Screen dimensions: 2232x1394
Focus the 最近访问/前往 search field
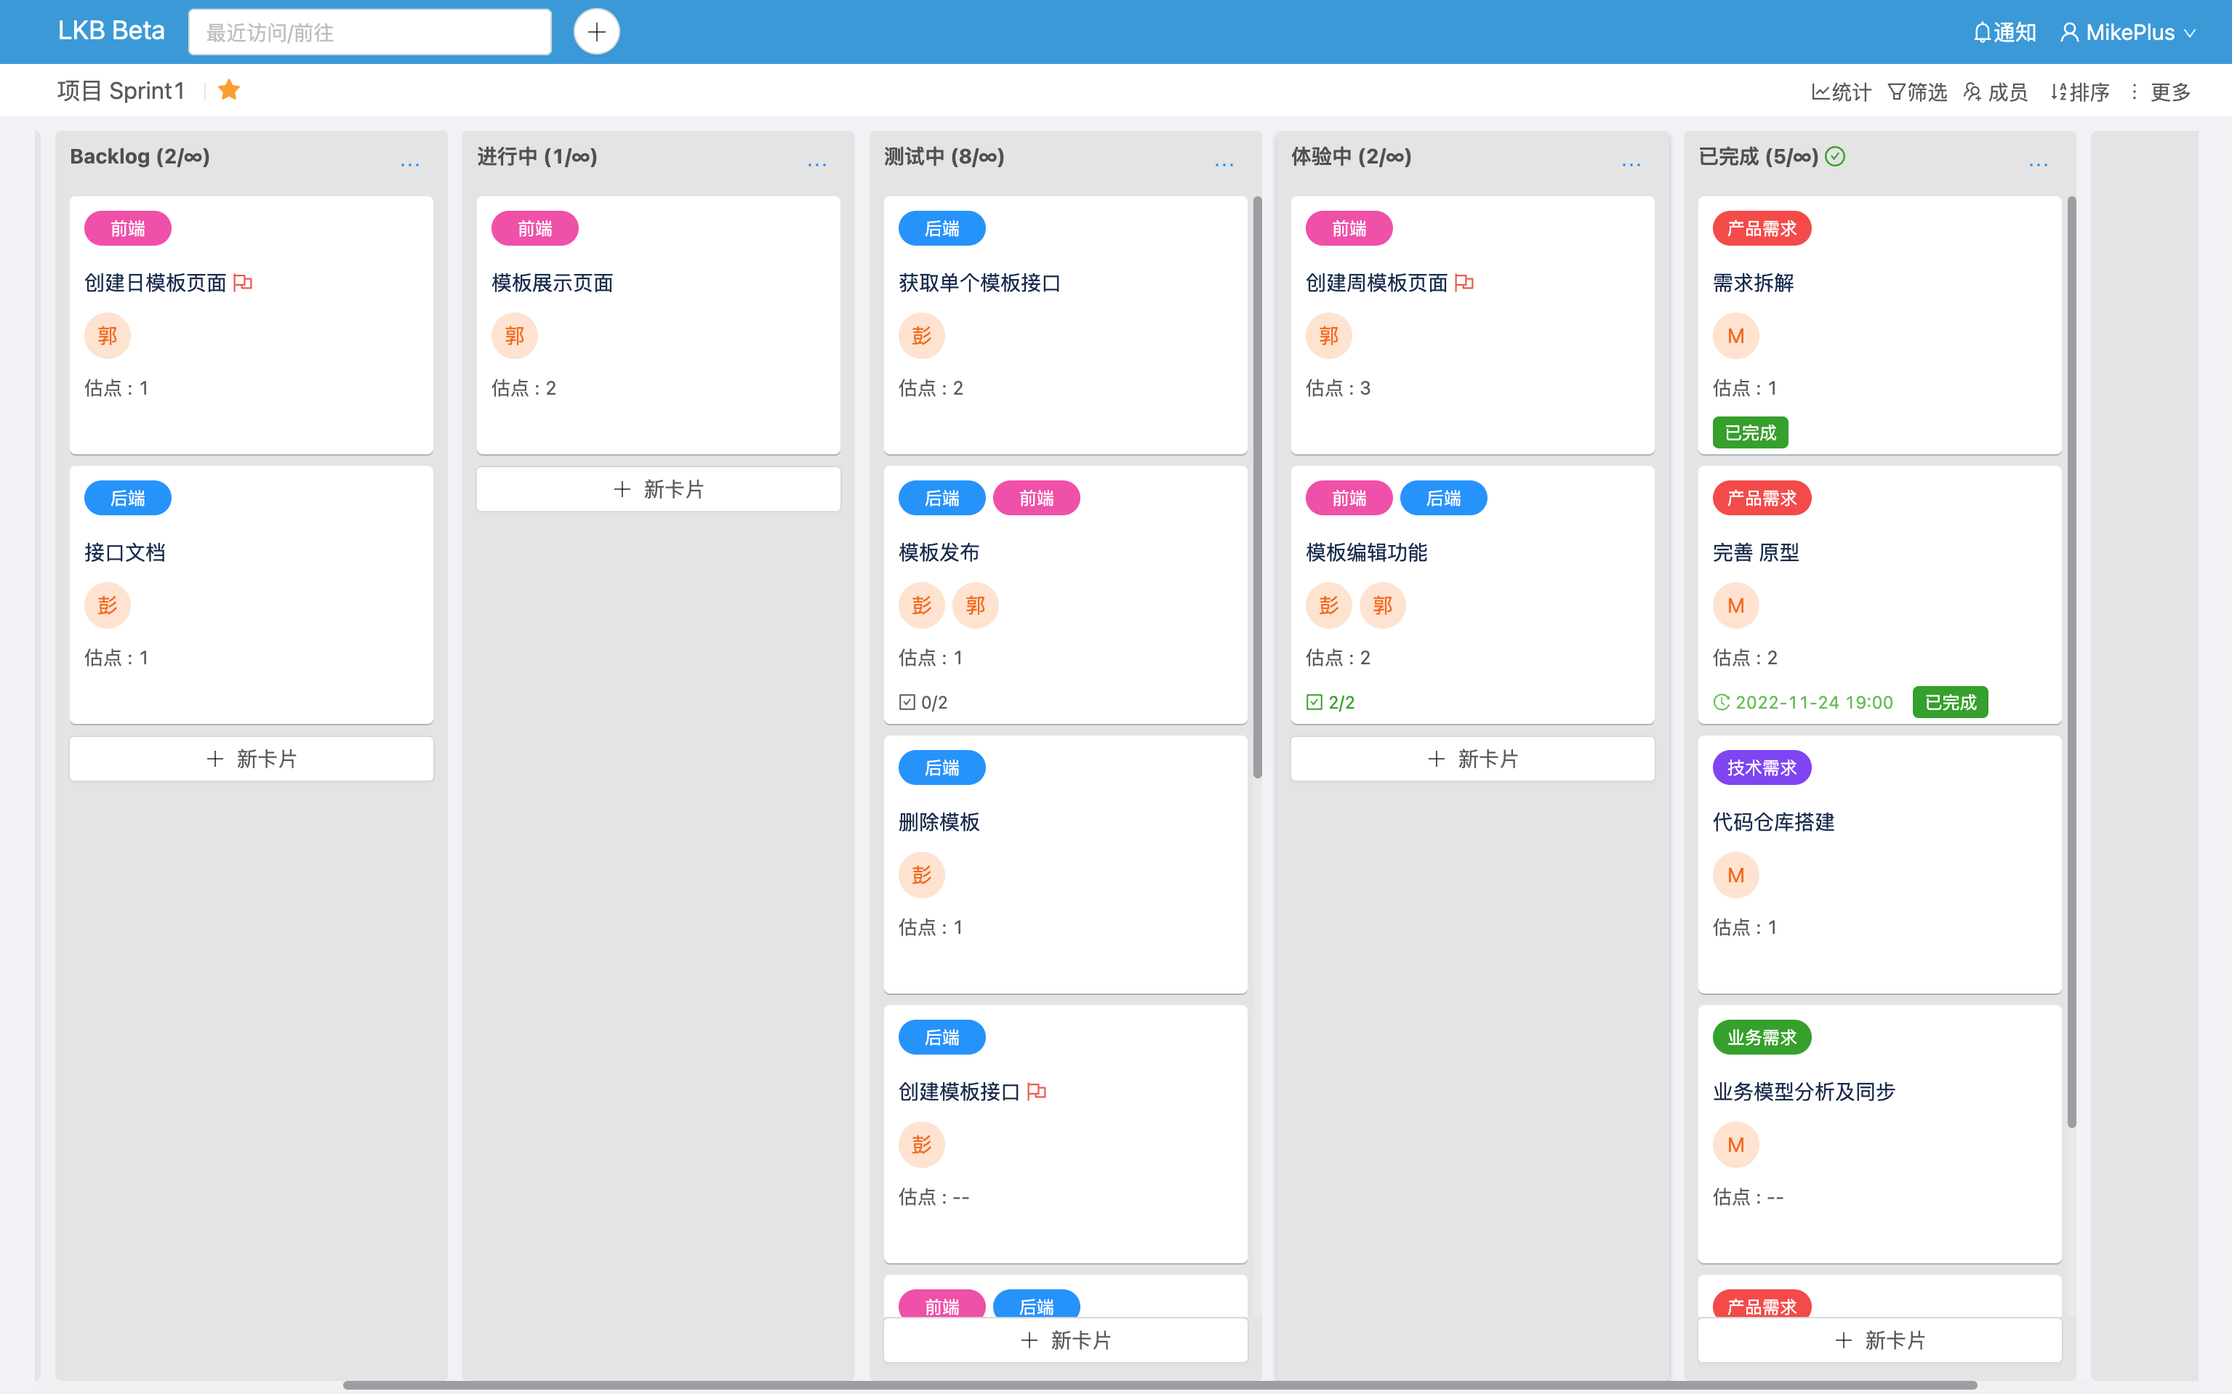point(370,32)
